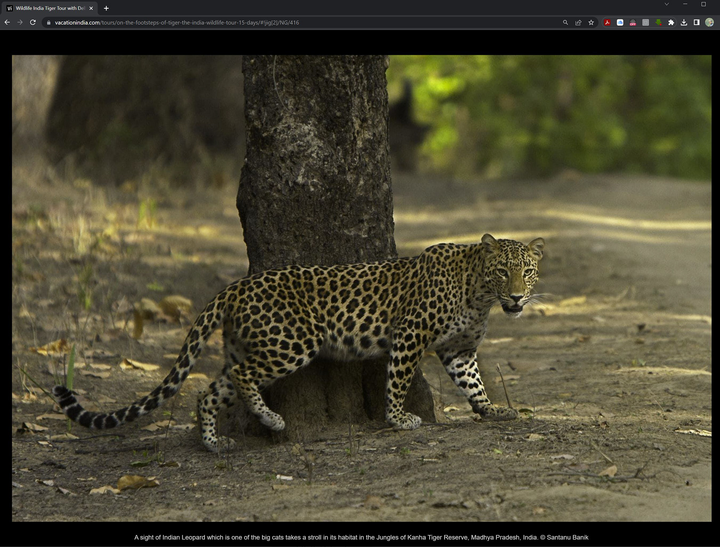View site info via the lock icon
The width and height of the screenshot is (720, 547).
[48, 23]
